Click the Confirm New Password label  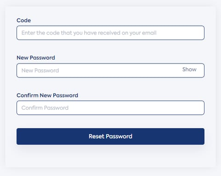tap(47, 95)
